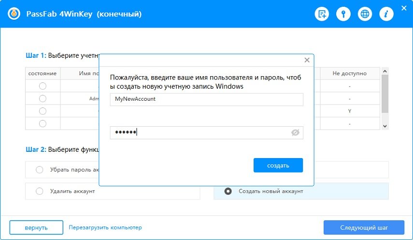The width and height of the screenshot is (413, 240).
Task: Click the key icon in the header
Action: click(343, 14)
